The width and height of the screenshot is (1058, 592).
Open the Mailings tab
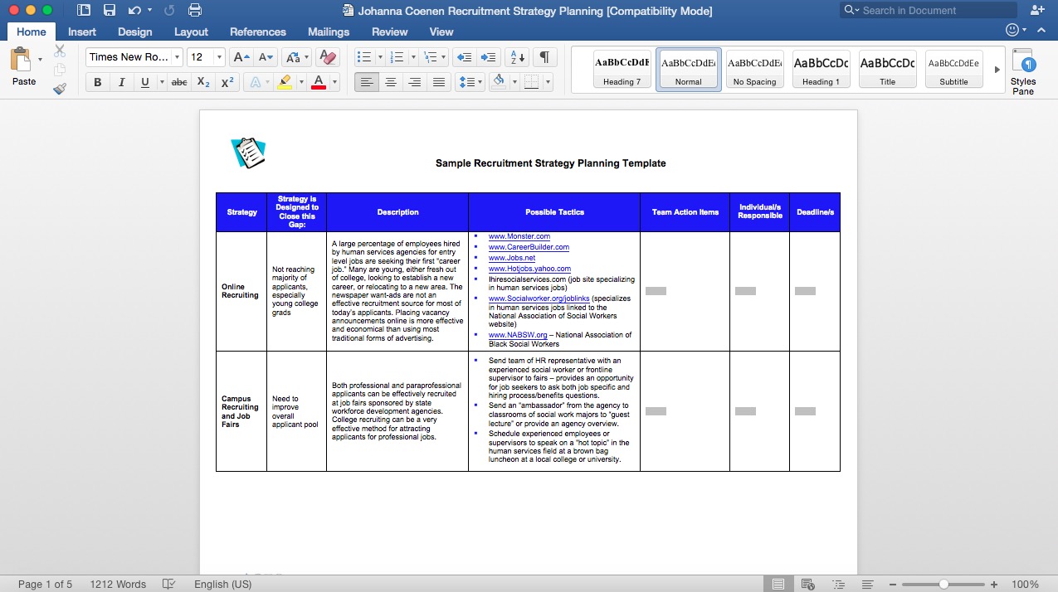329,32
